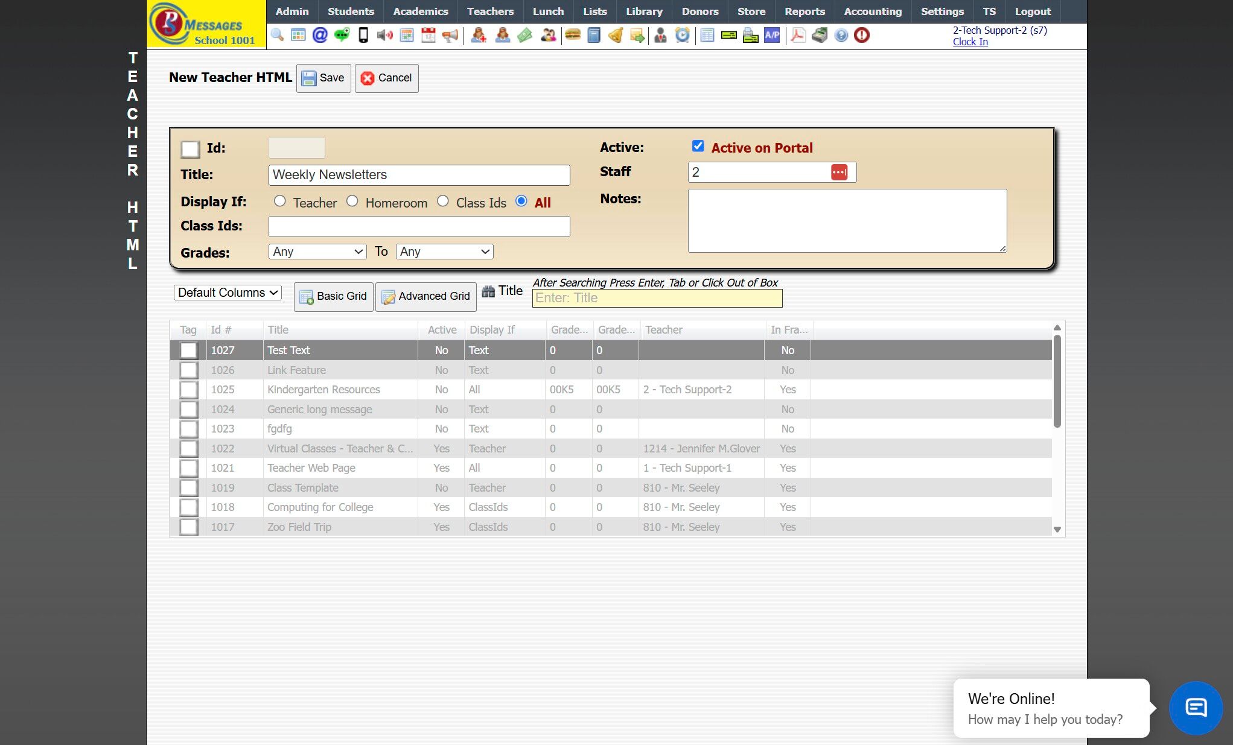Screen dimensions: 1233x745
Task: Click the Clock In link
Action: [970, 42]
